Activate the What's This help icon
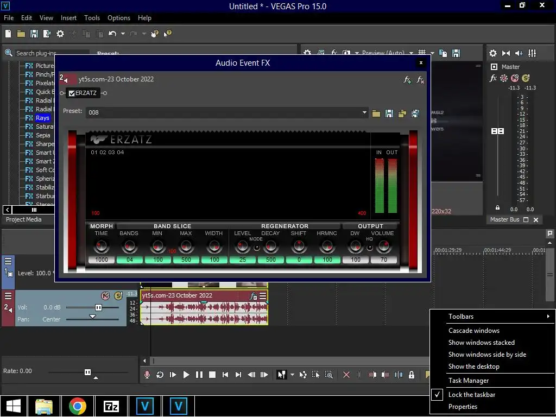 point(167,34)
